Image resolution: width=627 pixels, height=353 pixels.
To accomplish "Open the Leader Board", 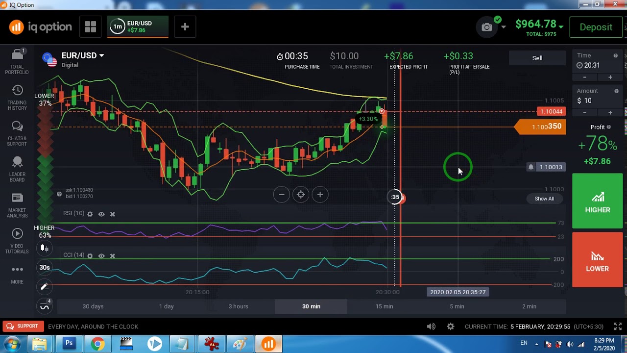I will [17, 169].
